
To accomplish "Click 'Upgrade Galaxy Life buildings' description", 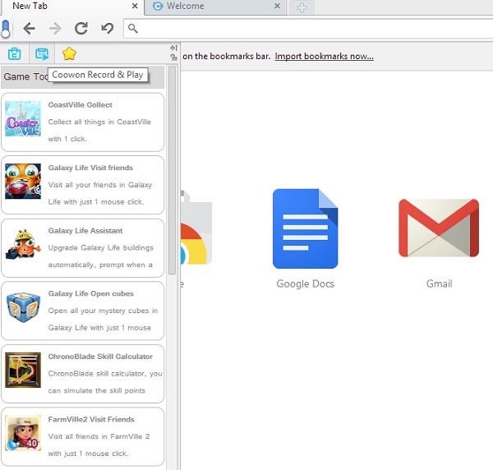I will (100, 247).
